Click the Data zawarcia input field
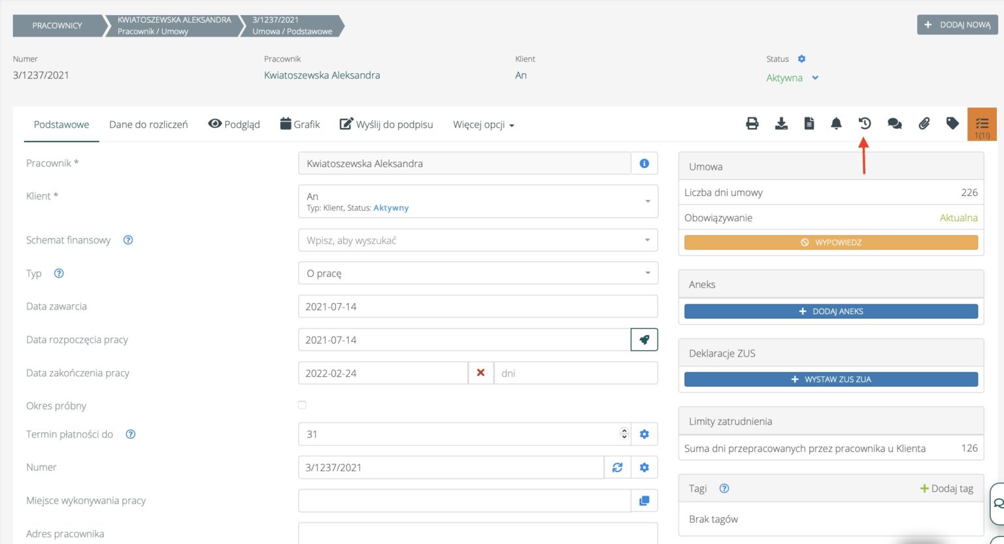 477,306
